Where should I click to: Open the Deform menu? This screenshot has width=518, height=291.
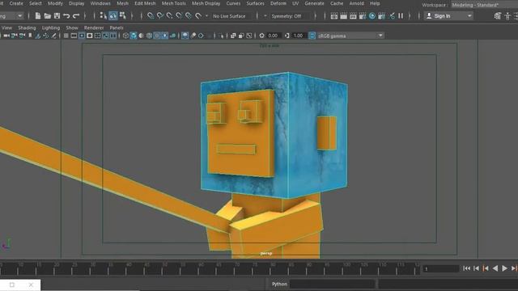(278, 3)
